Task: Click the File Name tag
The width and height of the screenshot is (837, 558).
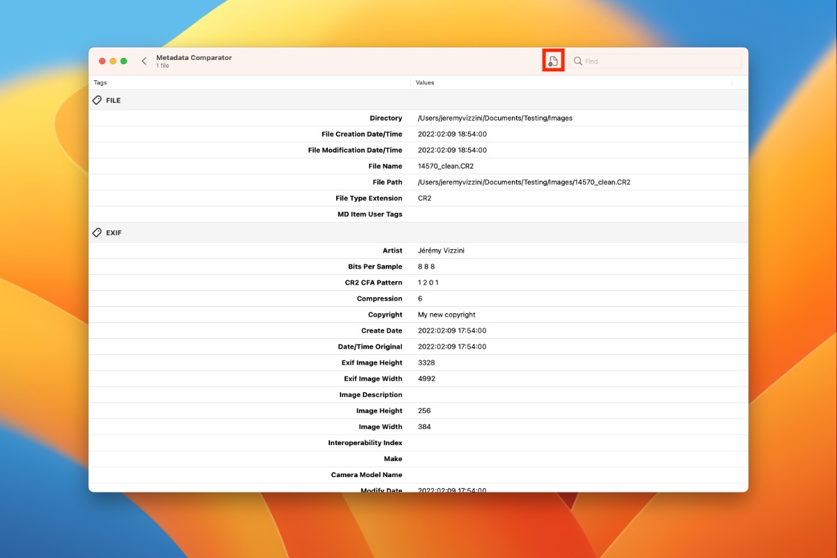Action: [385, 166]
